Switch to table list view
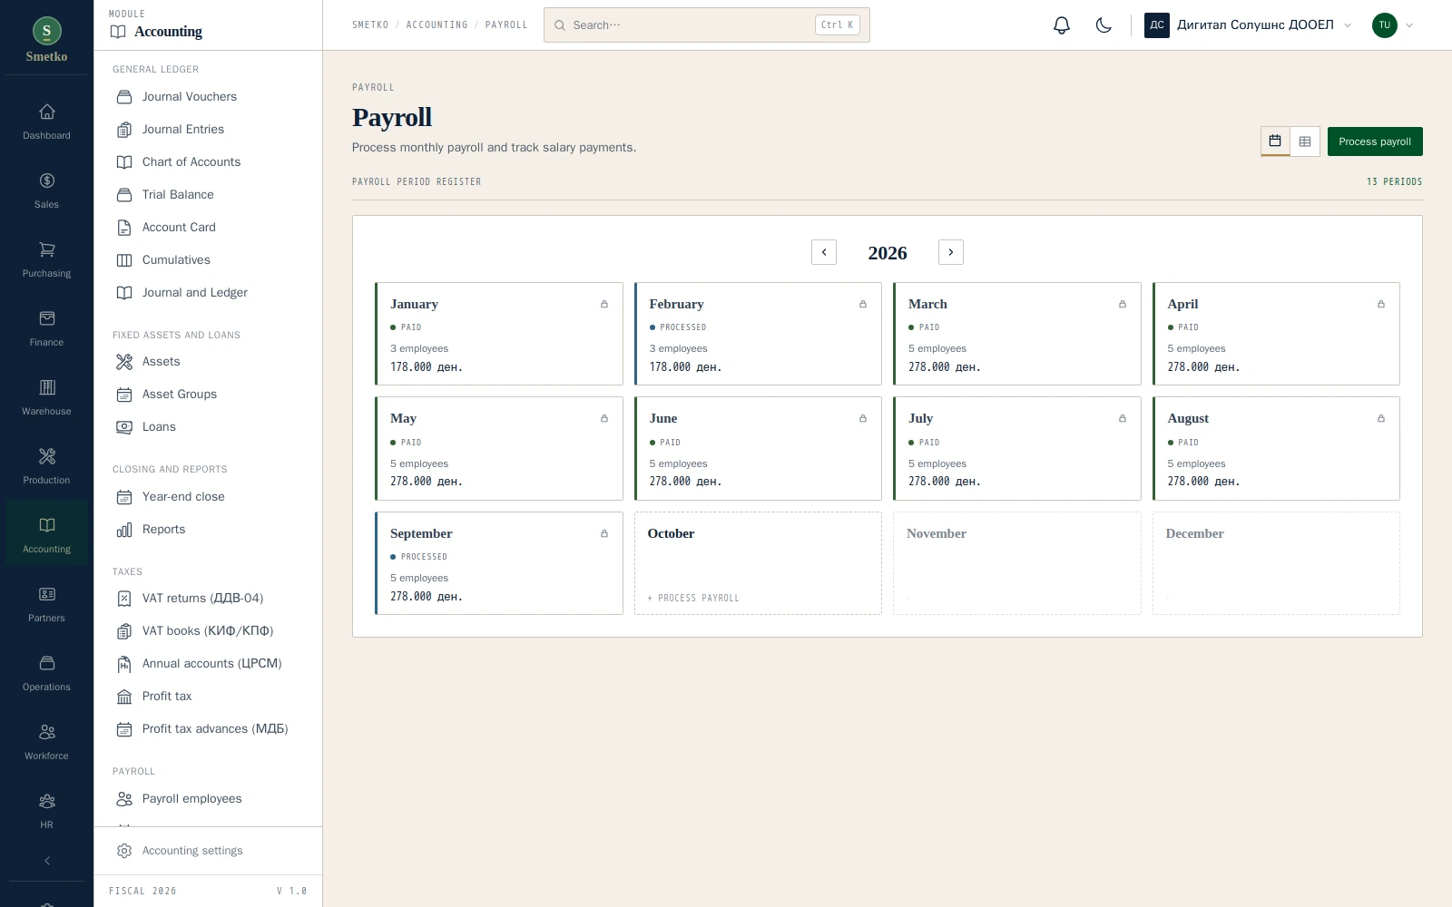Image resolution: width=1452 pixels, height=907 pixels. tap(1305, 141)
